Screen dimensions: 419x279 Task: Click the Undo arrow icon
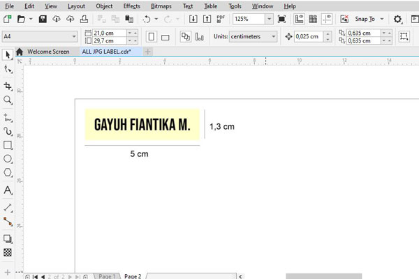click(x=147, y=19)
